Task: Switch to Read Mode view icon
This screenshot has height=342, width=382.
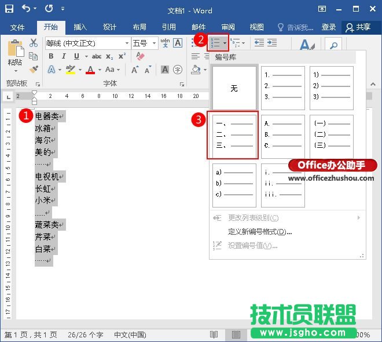Action: pyautogui.click(x=214, y=334)
